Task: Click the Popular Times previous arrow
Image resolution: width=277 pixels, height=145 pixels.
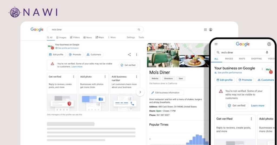Action: click(150, 139)
